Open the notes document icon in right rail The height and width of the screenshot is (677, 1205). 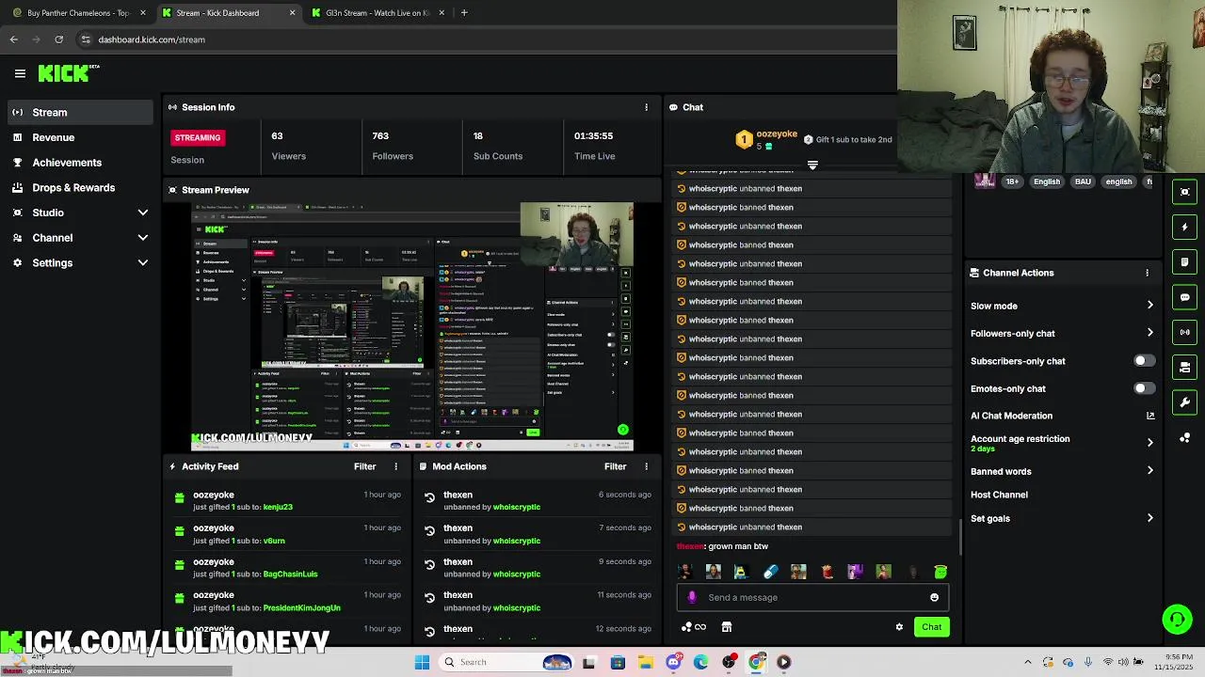coord(1184,261)
